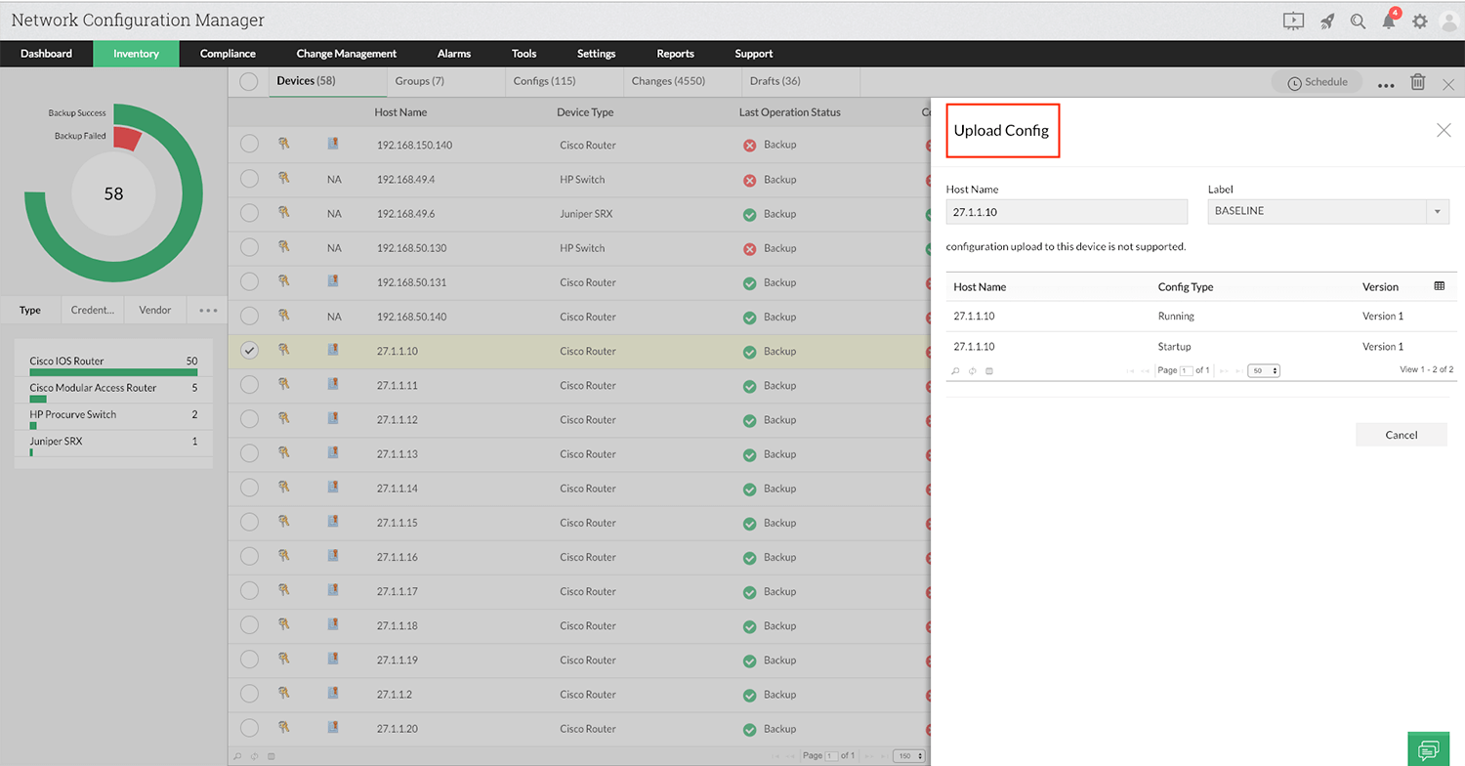The height and width of the screenshot is (766, 1465).
Task: Open the notifications bell with badge
Action: [x=1388, y=21]
